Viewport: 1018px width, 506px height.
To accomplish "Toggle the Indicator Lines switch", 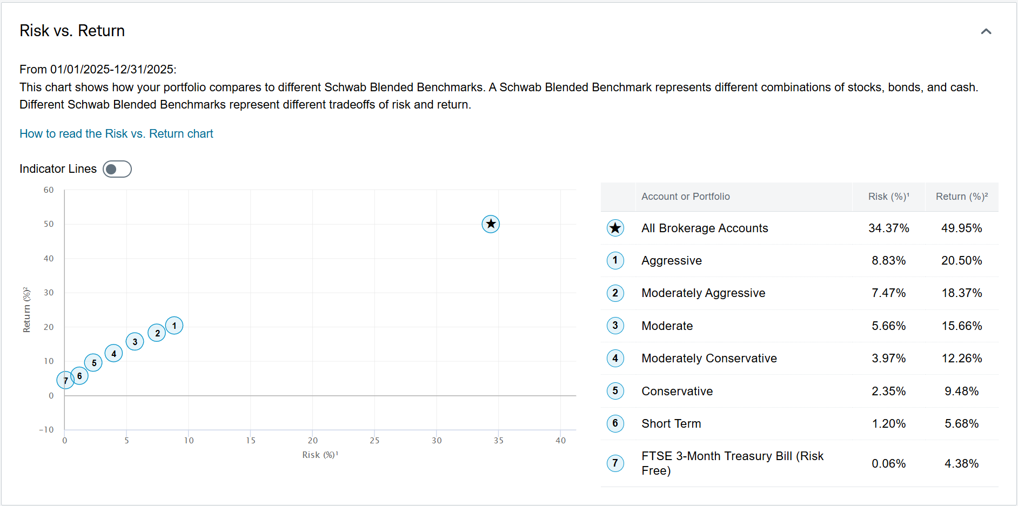I will coord(117,169).
